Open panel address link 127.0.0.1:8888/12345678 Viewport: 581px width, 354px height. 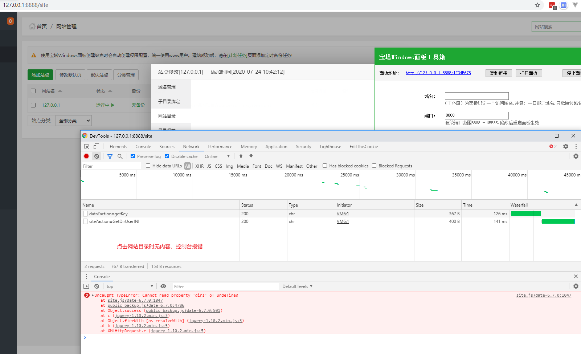438,73
